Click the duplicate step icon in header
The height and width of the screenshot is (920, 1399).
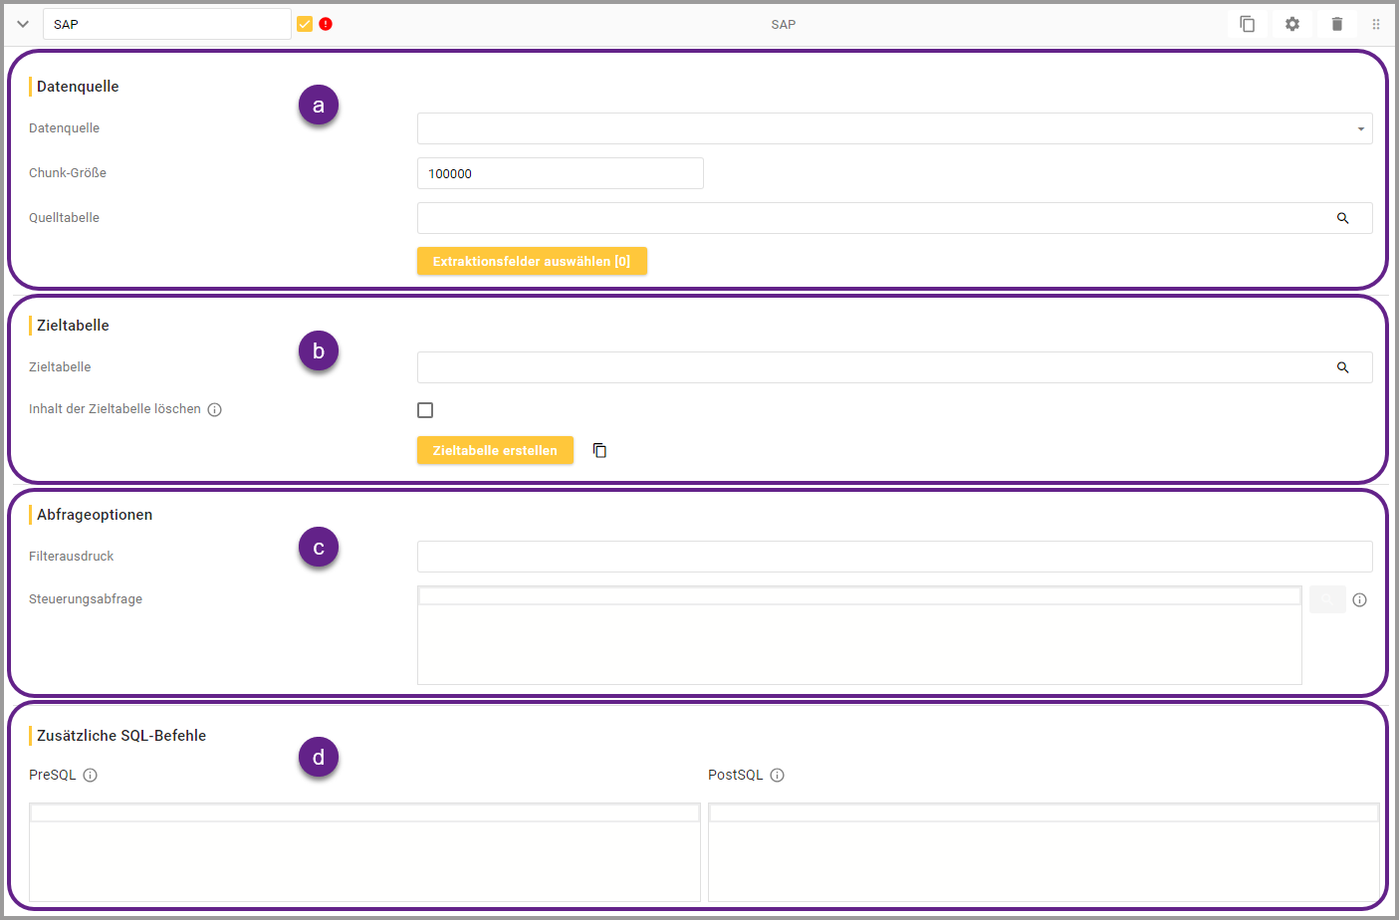pyautogui.click(x=1247, y=24)
